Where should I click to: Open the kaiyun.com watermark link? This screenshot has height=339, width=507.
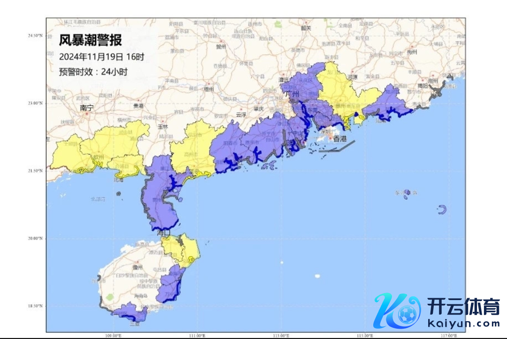tap(464, 324)
